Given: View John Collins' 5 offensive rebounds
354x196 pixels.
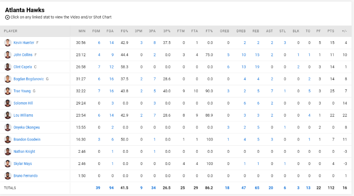Looking at the screenshot, I should pyautogui.click(x=228, y=55).
